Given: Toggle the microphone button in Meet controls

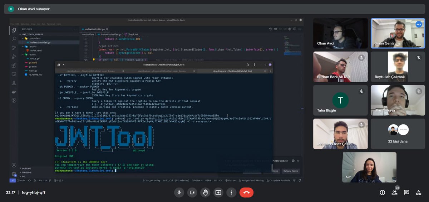Looking at the screenshot, I should 179,192.
